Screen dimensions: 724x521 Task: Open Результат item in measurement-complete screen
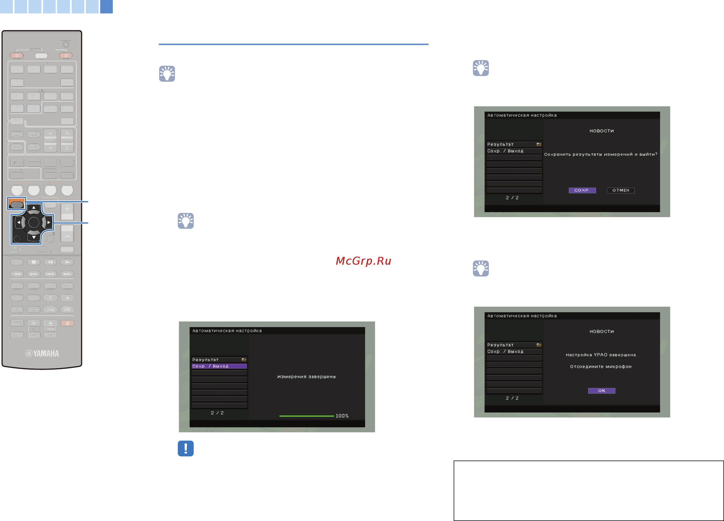(219, 360)
